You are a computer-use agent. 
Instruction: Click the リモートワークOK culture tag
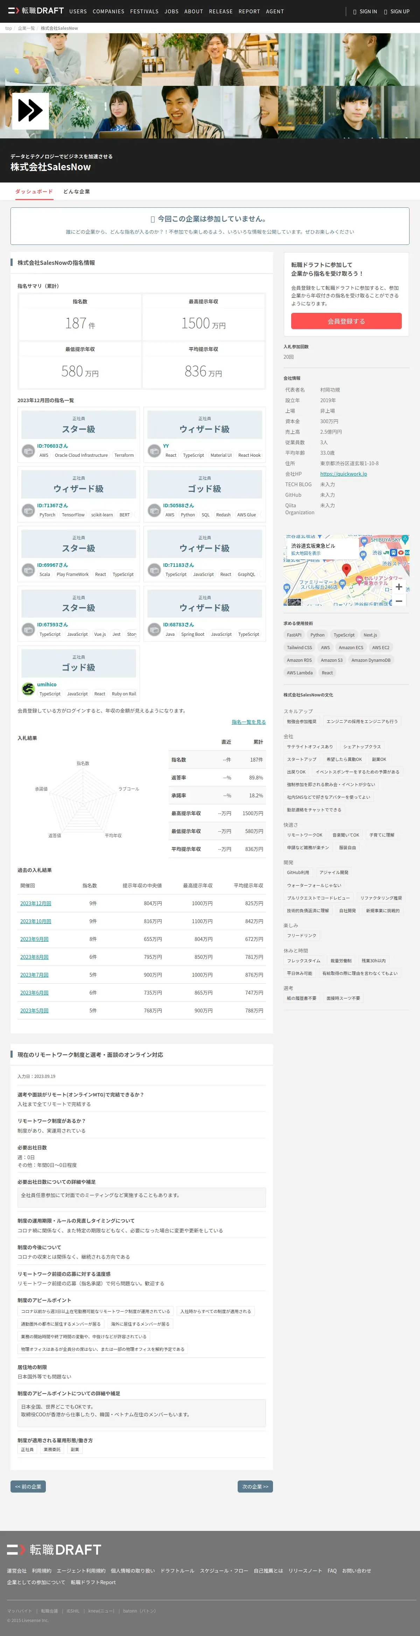tap(304, 834)
